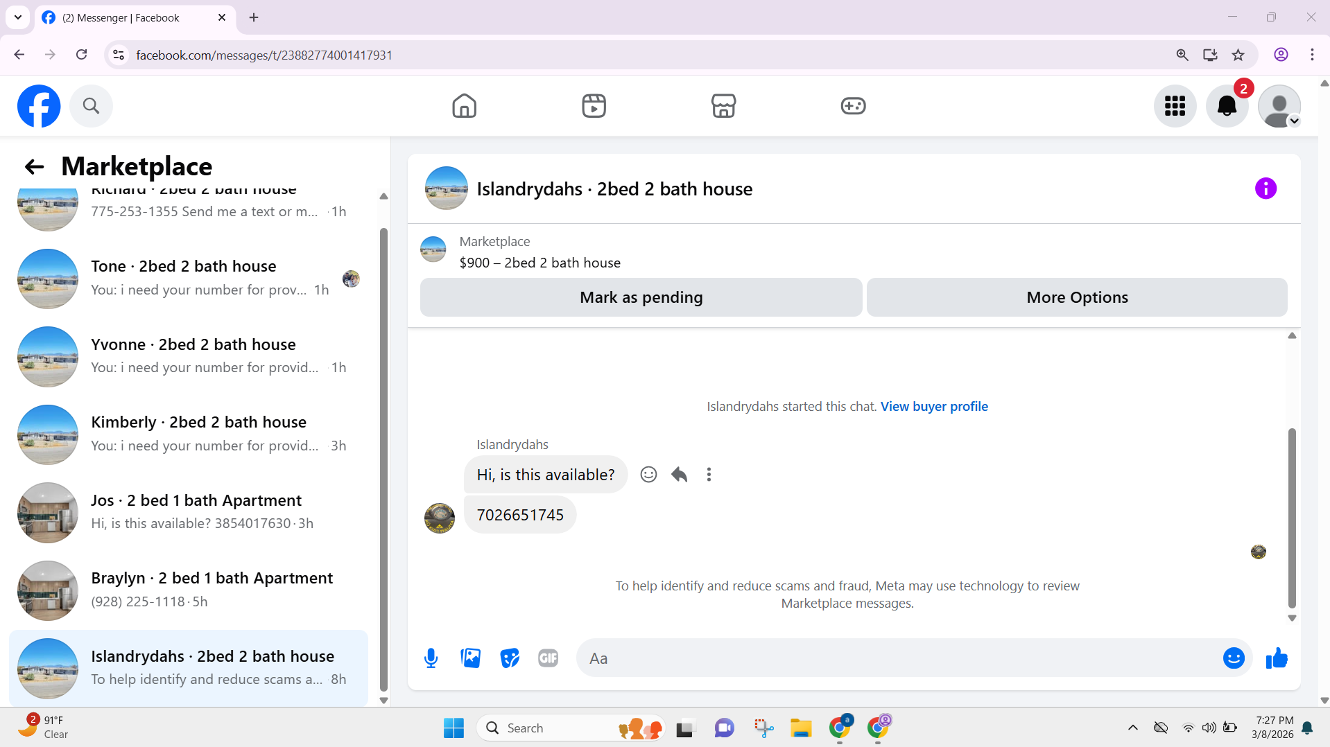React to the 'Hi, is this available?' message

coord(648,475)
